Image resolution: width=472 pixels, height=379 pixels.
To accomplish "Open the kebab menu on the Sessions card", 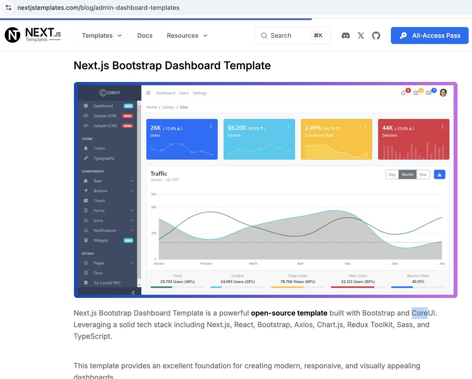I will (x=442, y=127).
